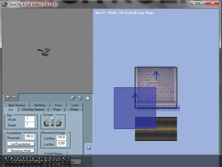Zoom out the 3D preview with minus

click(x=14, y=97)
